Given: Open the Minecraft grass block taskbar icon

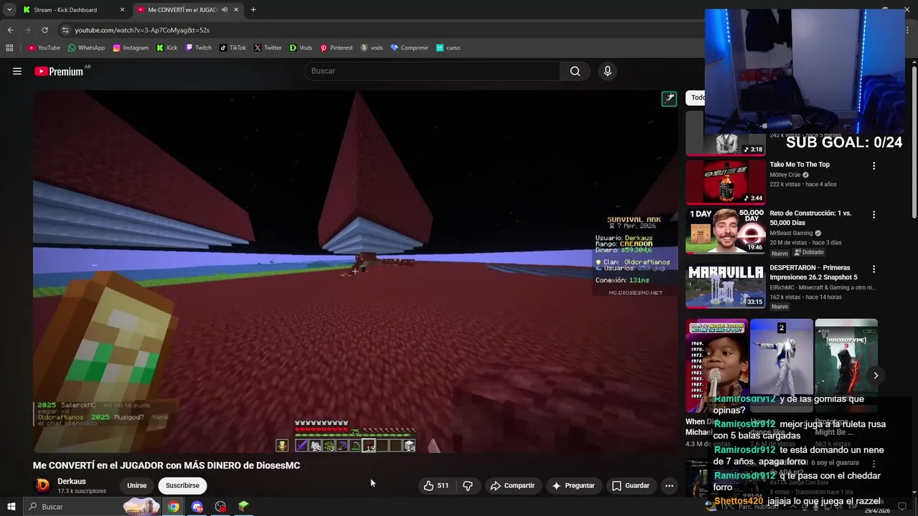Looking at the screenshot, I should [243, 507].
